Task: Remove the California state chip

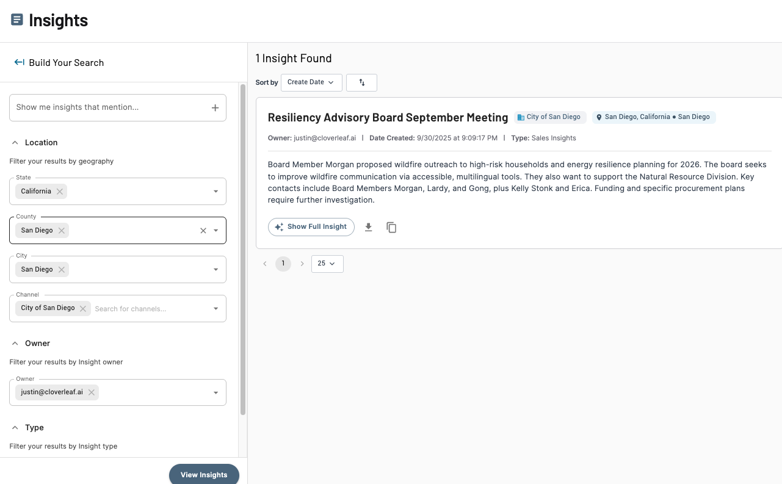Action: tap(60, 192)
